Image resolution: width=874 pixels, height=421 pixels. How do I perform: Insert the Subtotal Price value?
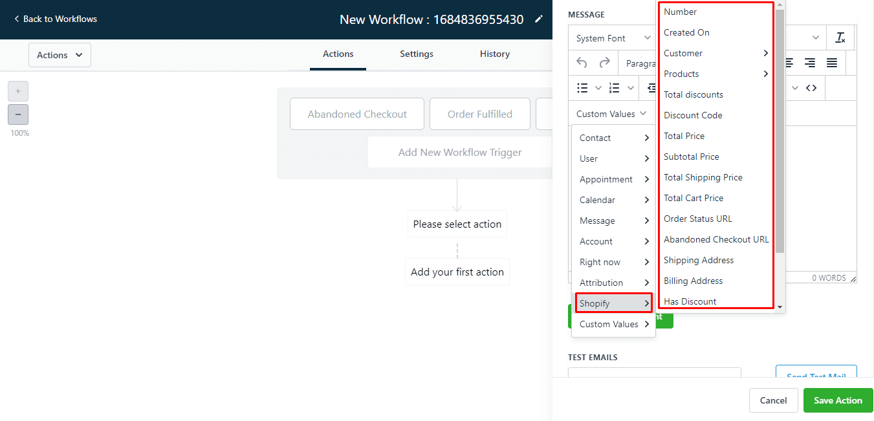[x=715, y=157]
